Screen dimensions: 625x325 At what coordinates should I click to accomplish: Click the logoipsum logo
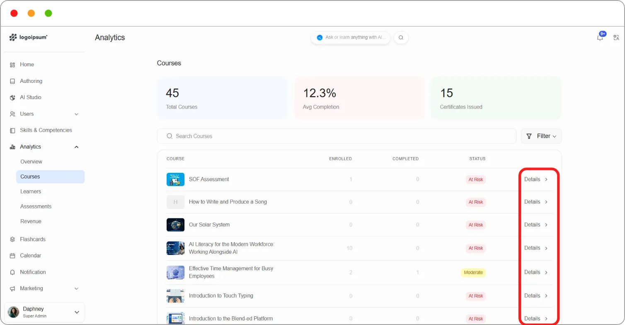pos(28,37)
